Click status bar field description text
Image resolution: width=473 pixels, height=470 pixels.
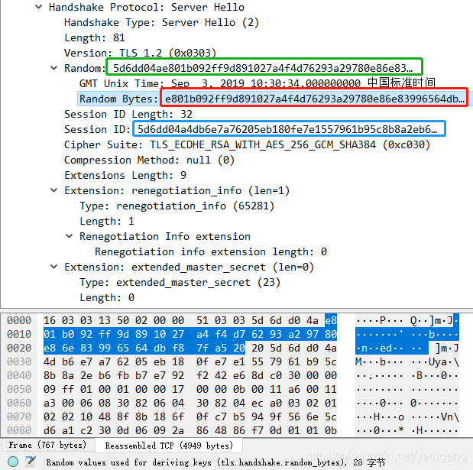pyautogui.click(x=215, y=462)
